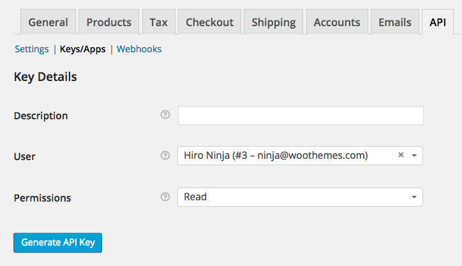Switch to the Shipping tab

pyautogui.click(x=273, y=22)
